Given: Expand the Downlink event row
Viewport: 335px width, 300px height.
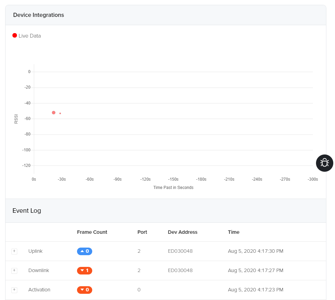Looking at the screenshot, I should pyautogui.click(x=14, y=271).
